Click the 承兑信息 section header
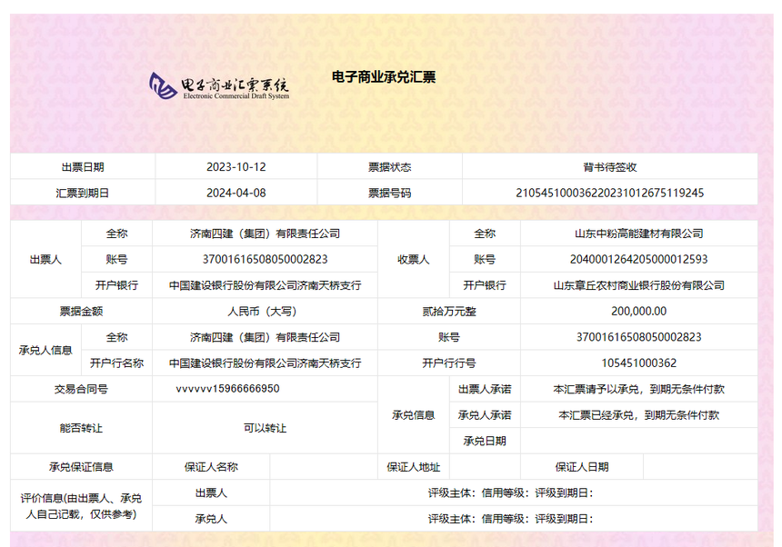Screen dimensions: 782x547 [x=414, y=414]
